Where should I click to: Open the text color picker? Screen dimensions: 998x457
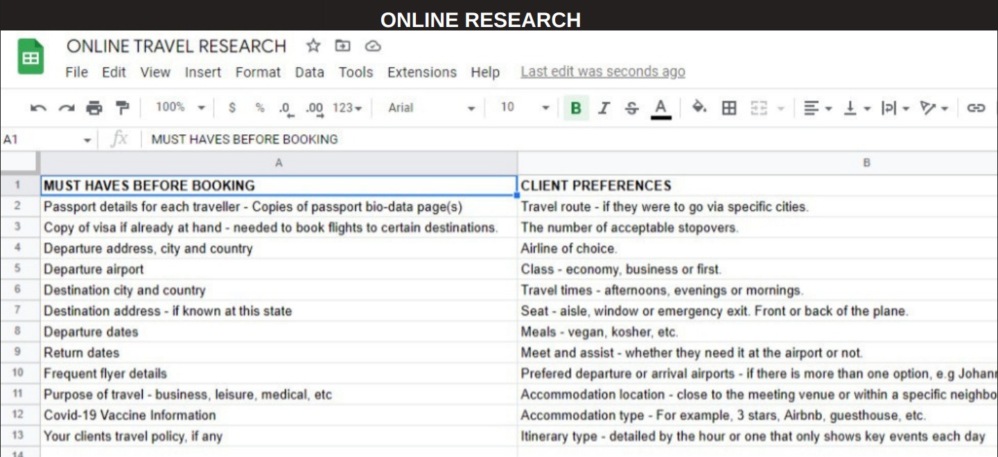click(x=660, y=108)
